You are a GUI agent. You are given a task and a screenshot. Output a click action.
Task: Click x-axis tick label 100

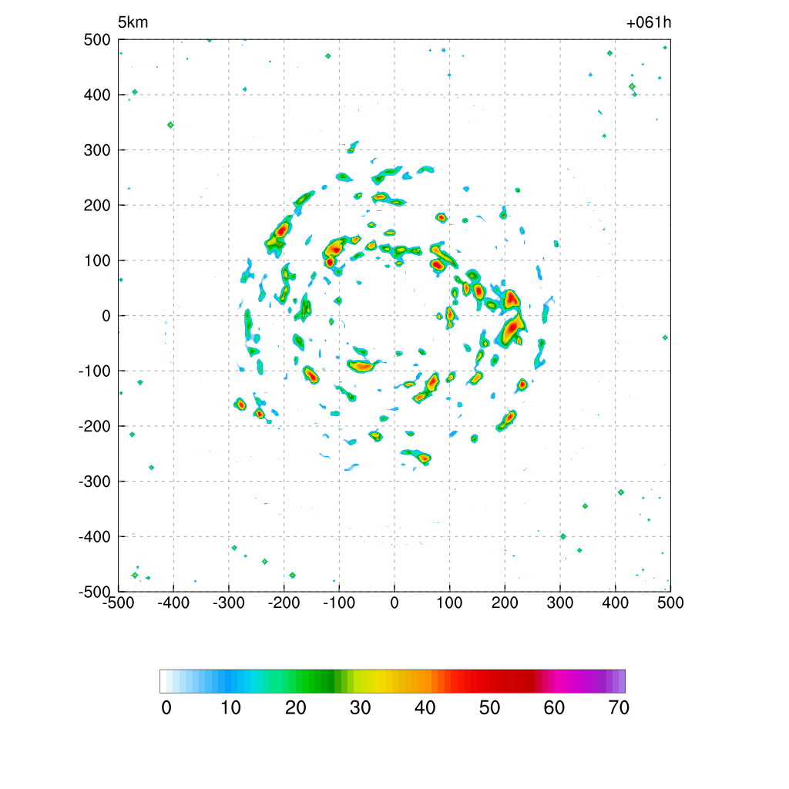449,603
